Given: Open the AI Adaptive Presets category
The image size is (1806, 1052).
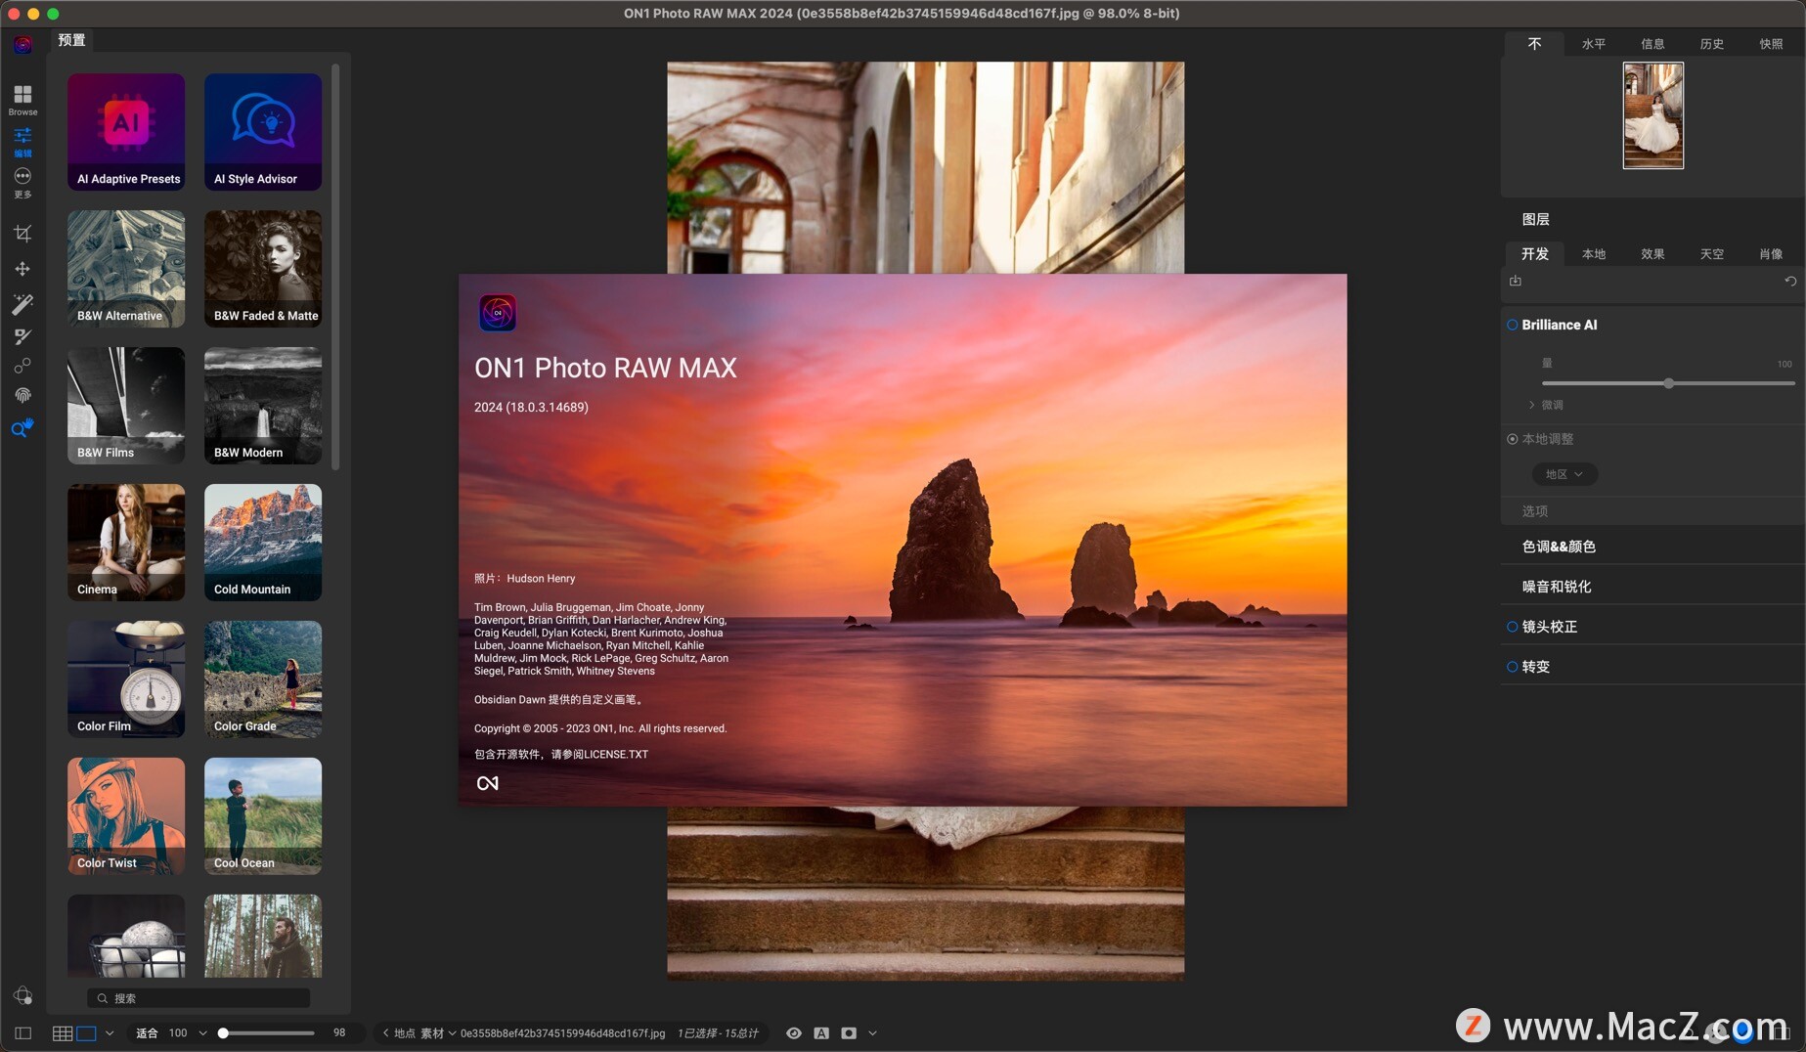Looking at the screenshot, I should (x=126, y=132).
